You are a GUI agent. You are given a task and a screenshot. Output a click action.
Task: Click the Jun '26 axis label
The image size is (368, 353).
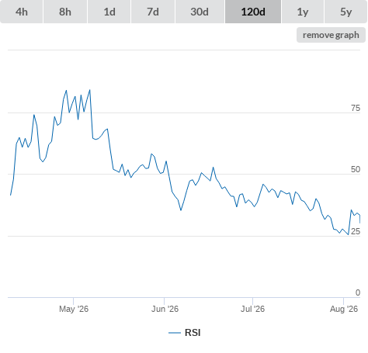click(x=165, y=309)
